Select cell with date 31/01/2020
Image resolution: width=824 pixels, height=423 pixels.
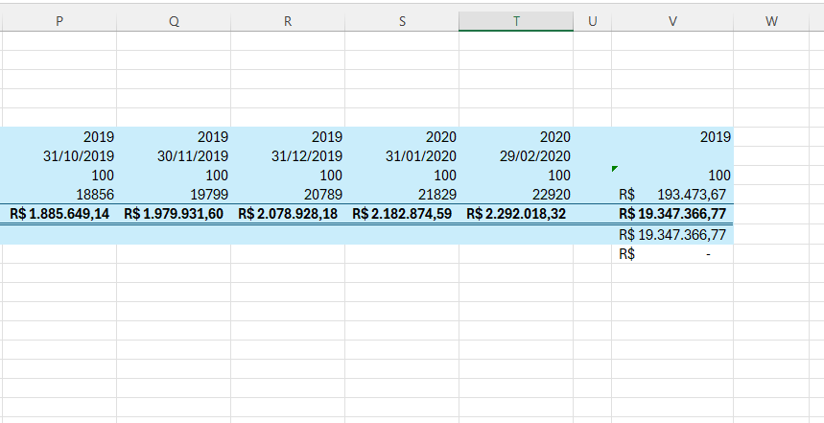[402, 156]
